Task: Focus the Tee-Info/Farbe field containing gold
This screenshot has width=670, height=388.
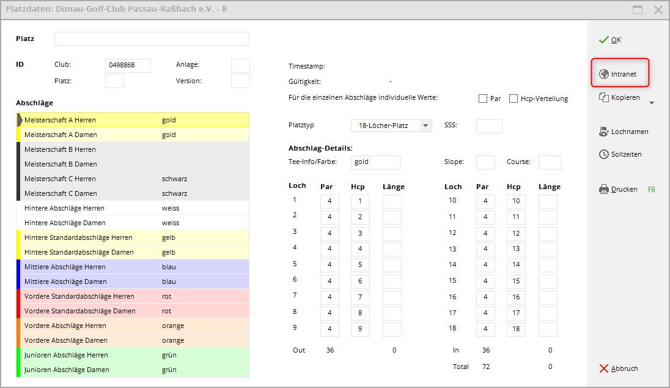Action: 376,162
